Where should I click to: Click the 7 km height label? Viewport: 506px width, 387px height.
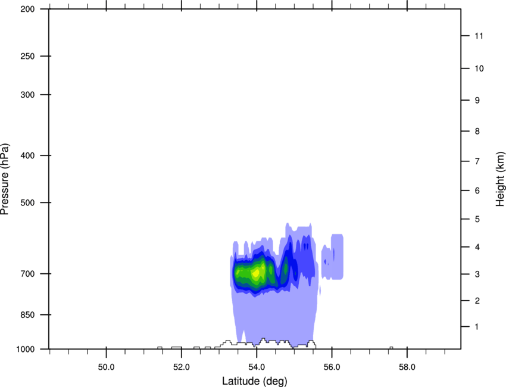(x=477, y=161)
